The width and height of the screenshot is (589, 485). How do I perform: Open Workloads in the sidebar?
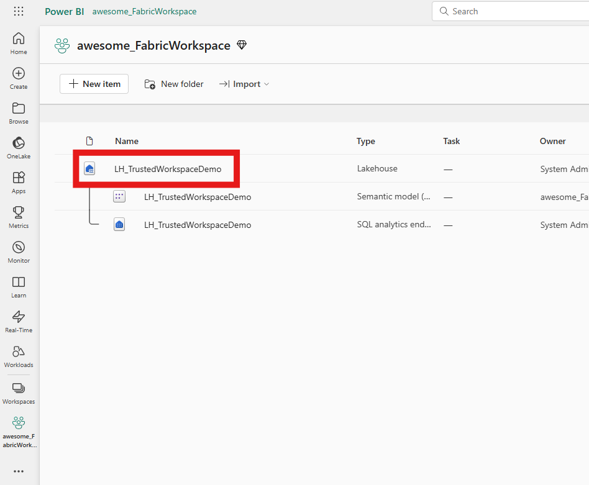tap(19, 356)
